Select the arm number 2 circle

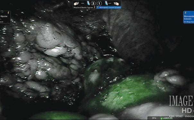click(93, 4)
